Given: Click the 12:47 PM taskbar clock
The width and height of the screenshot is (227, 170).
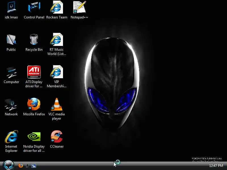Looking at the screenshot, I should pos(216,166).
